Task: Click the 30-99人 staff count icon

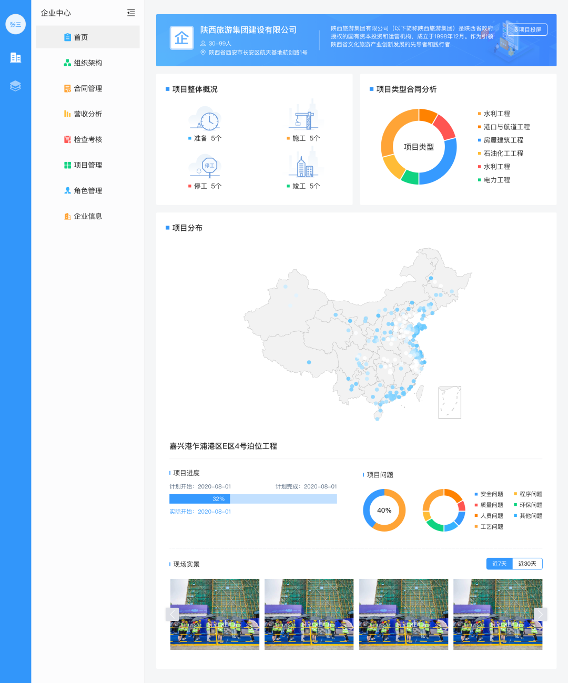Action: (x=203, y=44)
